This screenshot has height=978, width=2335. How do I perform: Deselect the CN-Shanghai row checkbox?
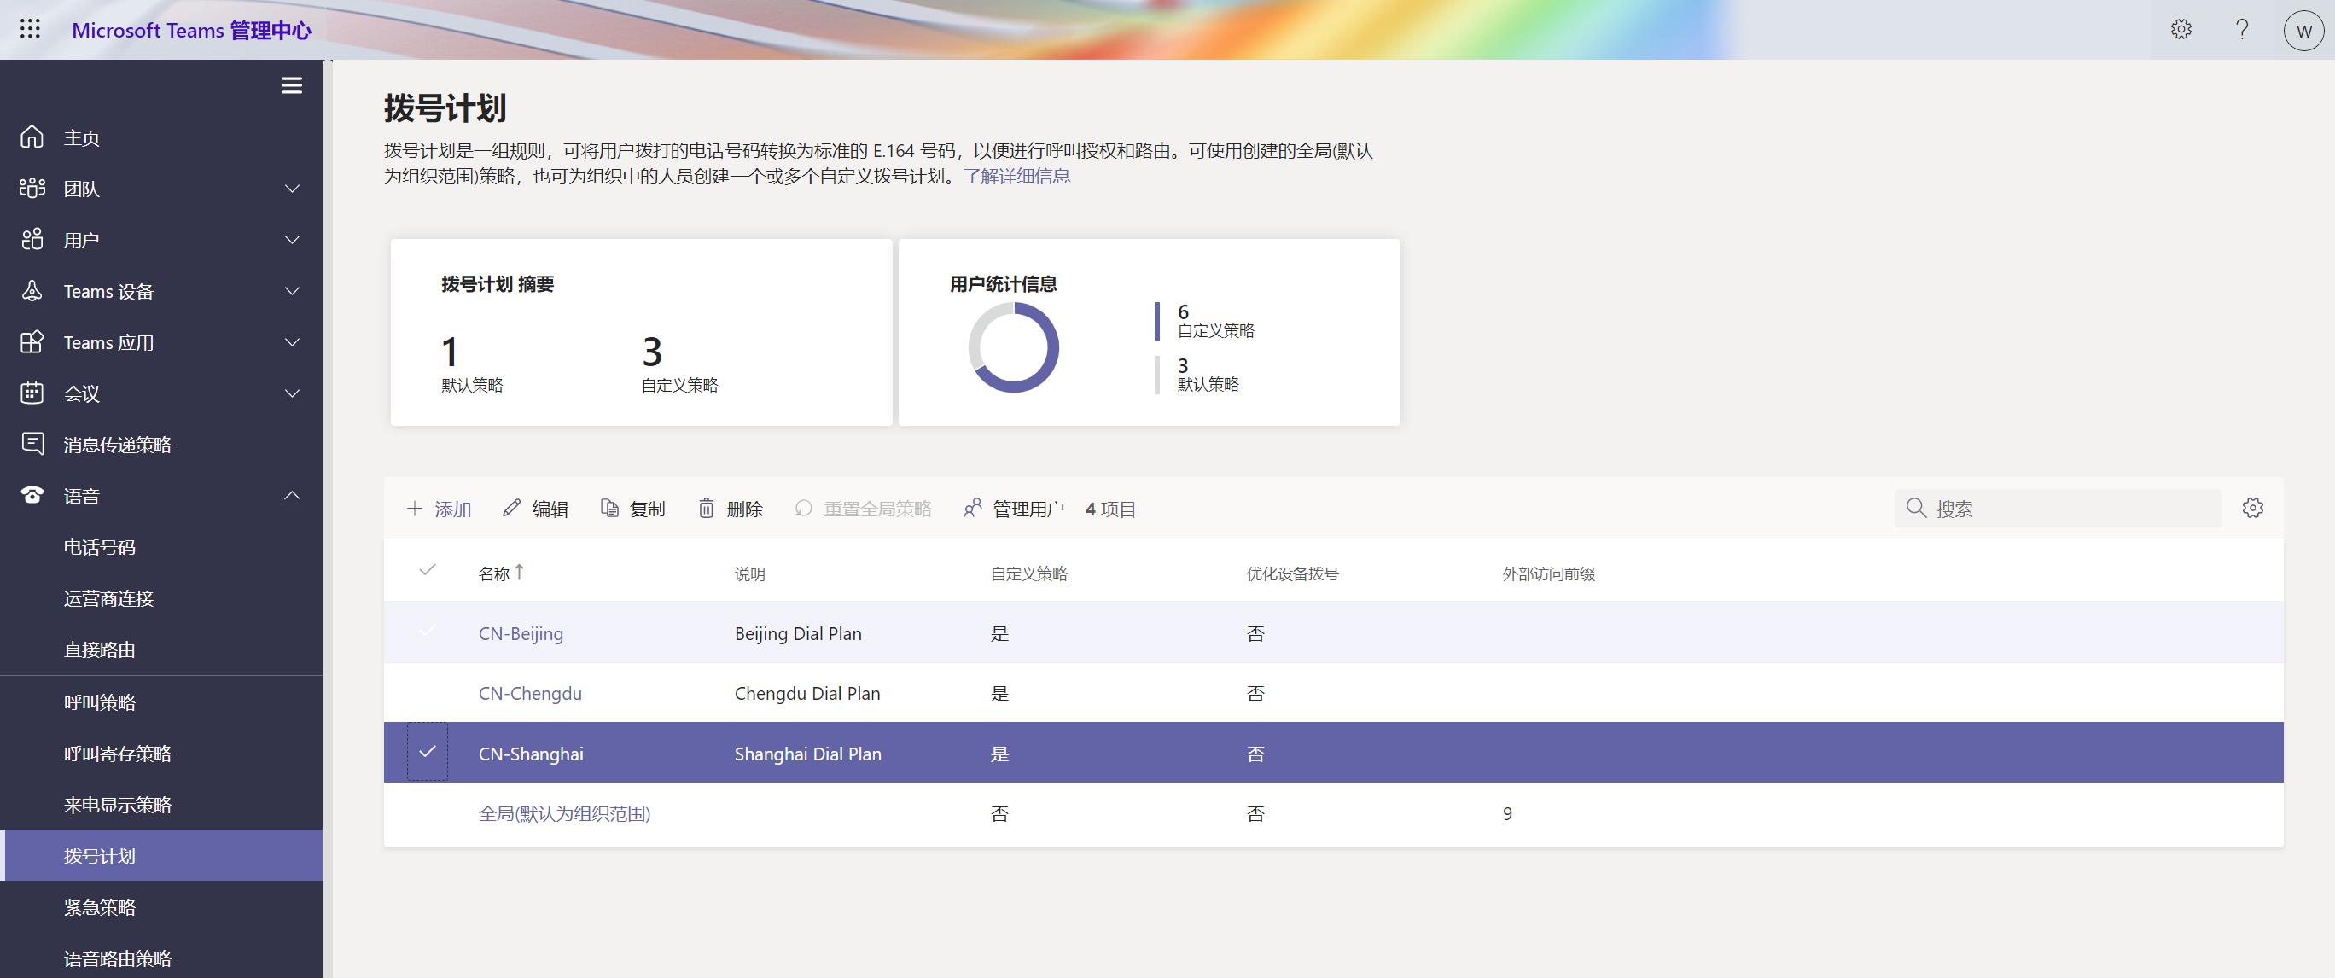427,751
